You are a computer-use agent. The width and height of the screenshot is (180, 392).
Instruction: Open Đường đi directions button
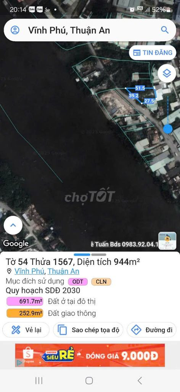(152, 330)
